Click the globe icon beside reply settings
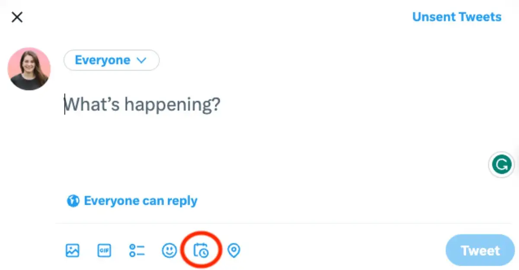The image size is (519, 270). 73,200
